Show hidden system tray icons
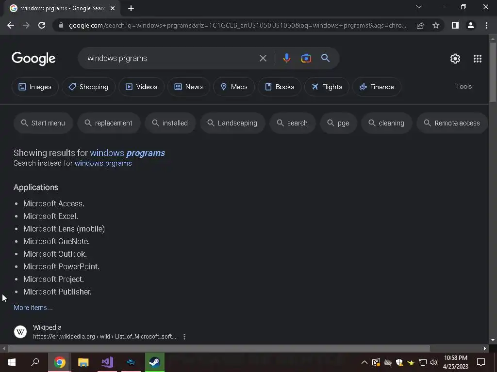Viewport: 497px width, 372px height. [x=364, y=362]
